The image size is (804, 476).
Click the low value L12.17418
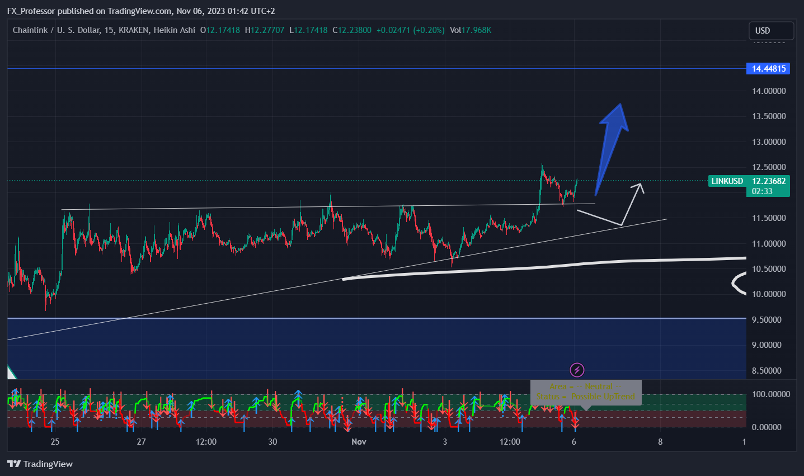coord(308,30)
